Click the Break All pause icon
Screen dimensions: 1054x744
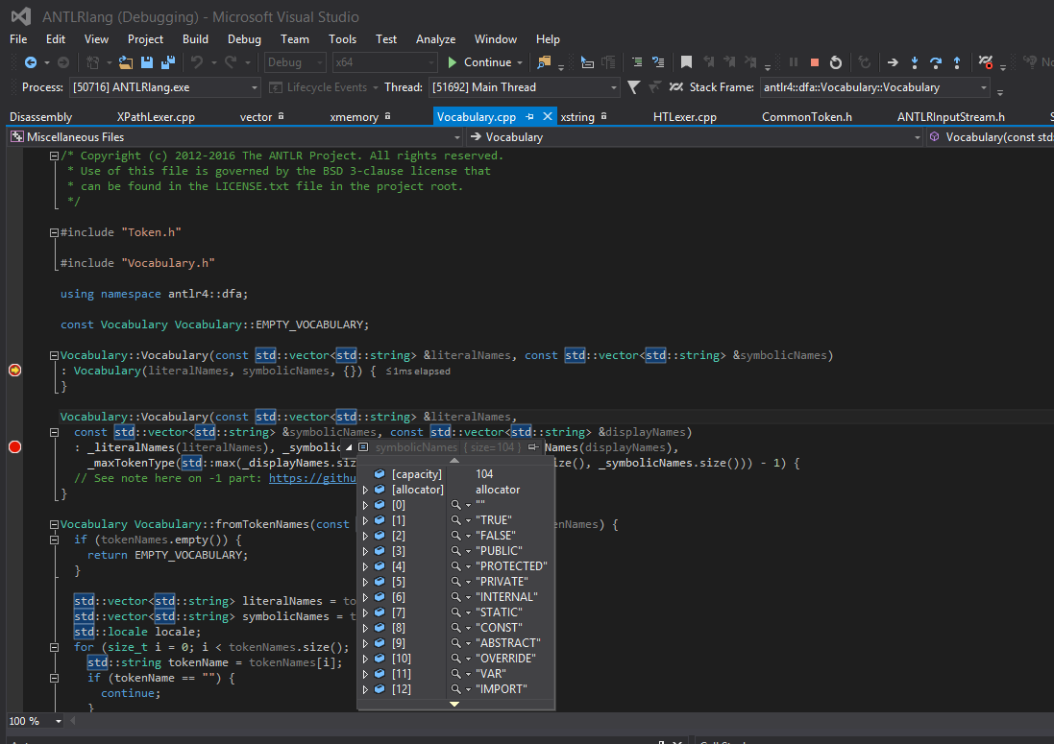coord(794,62)
